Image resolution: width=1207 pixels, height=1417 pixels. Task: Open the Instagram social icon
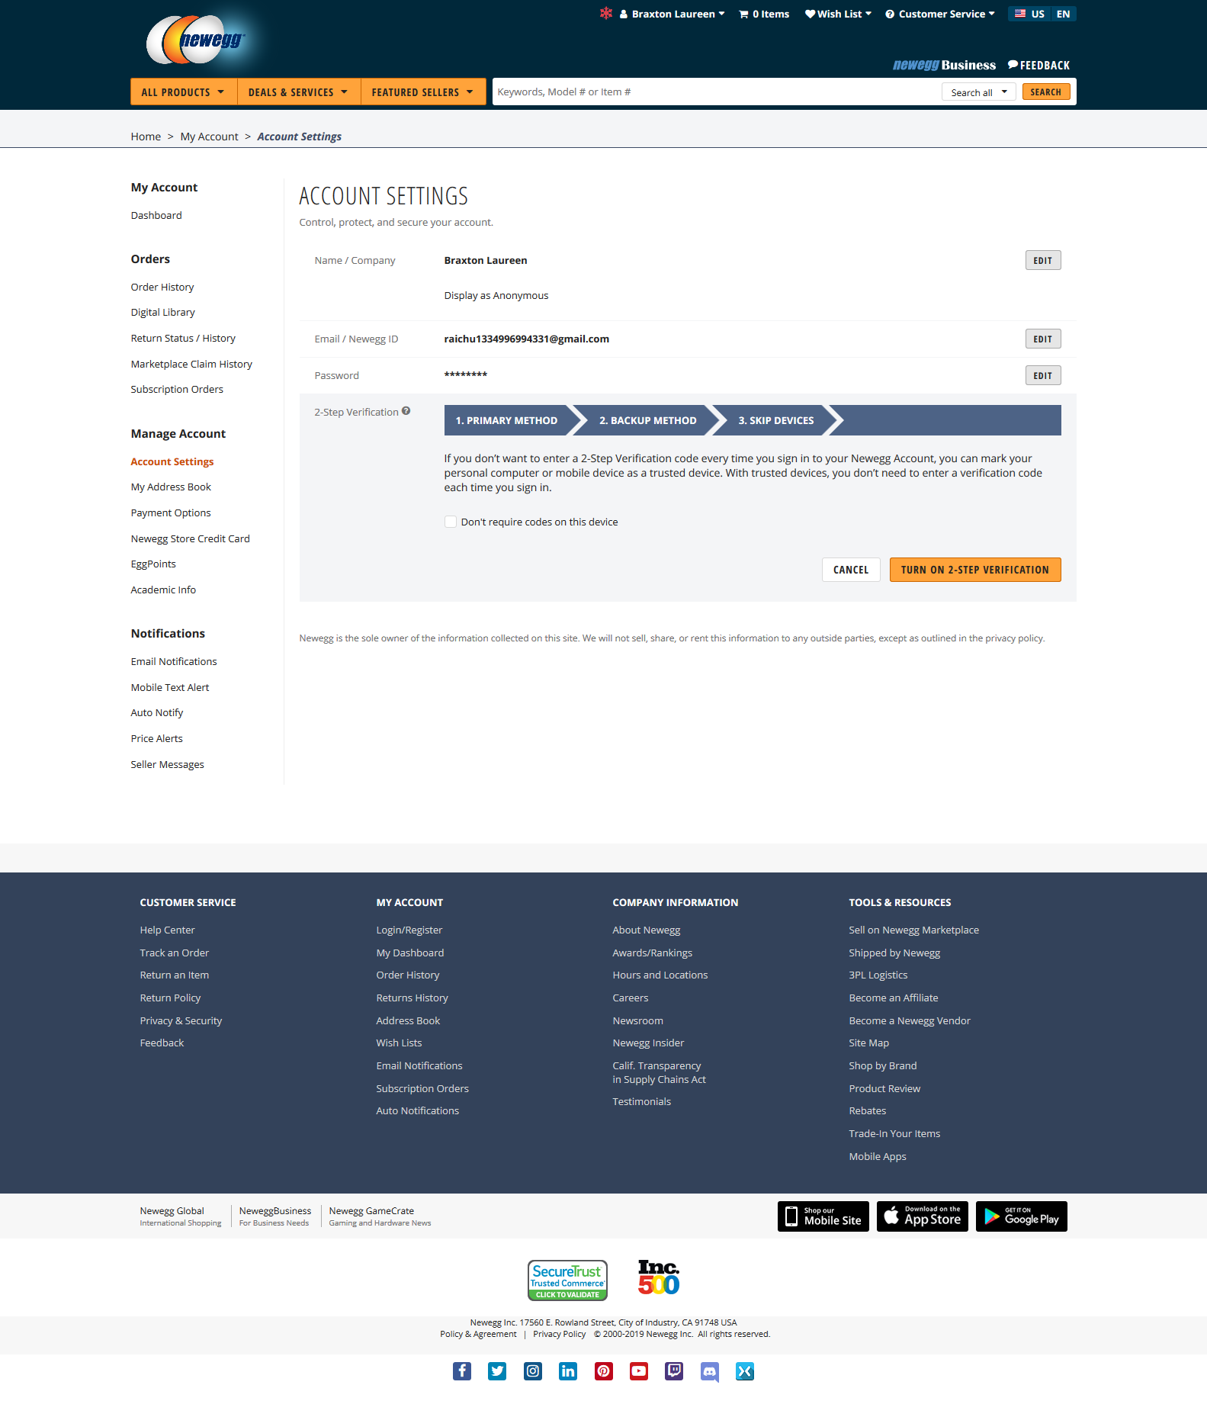(x=533, y=1371)
